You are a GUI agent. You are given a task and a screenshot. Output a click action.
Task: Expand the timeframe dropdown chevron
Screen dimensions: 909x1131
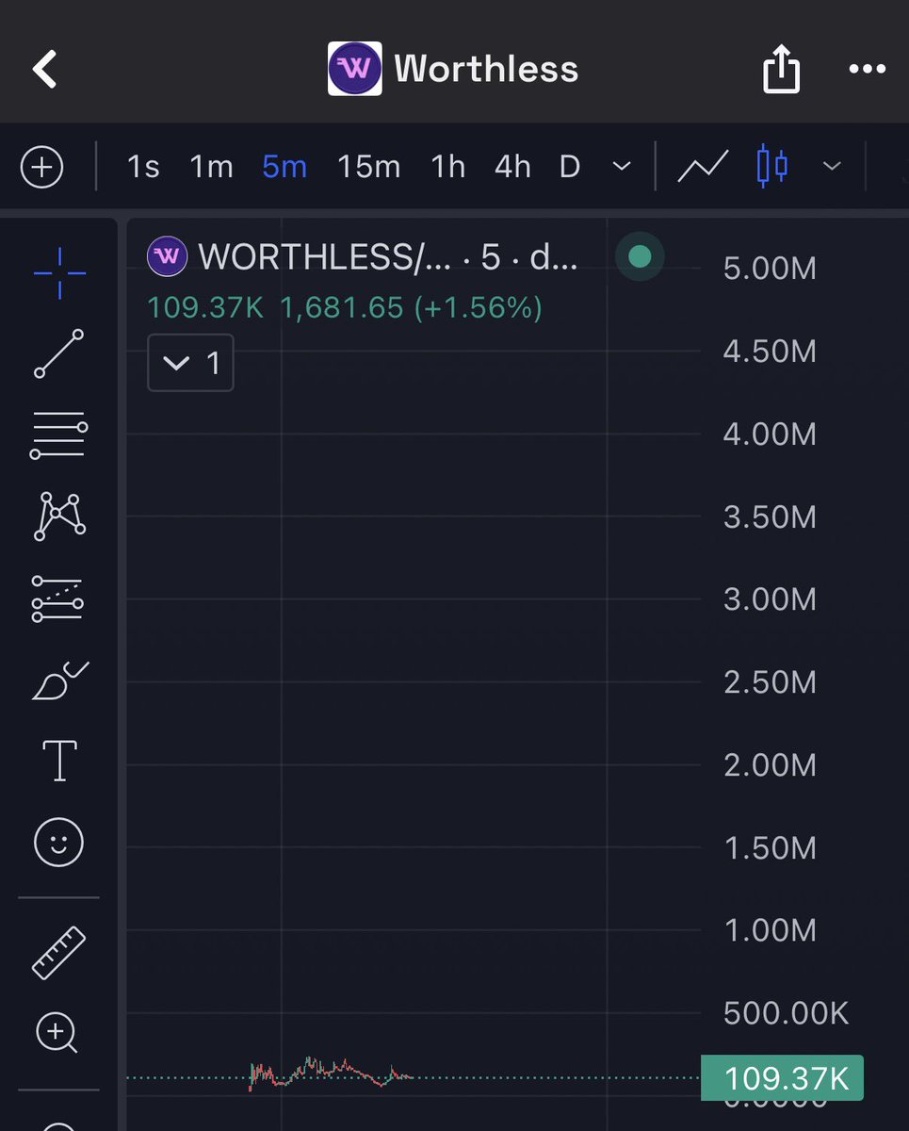pyautogui.click(x=622, y=167)
